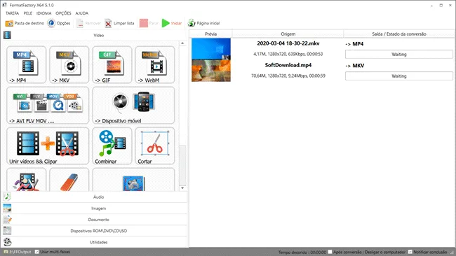456x256 pixels.
Task: Click the Limpar lista button
Action: click(x=119, y=23)
